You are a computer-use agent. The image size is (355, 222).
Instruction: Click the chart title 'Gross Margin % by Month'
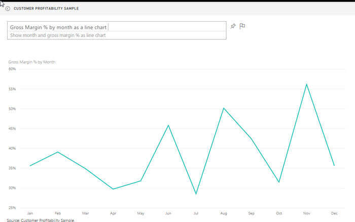click(x=32, y=62)
